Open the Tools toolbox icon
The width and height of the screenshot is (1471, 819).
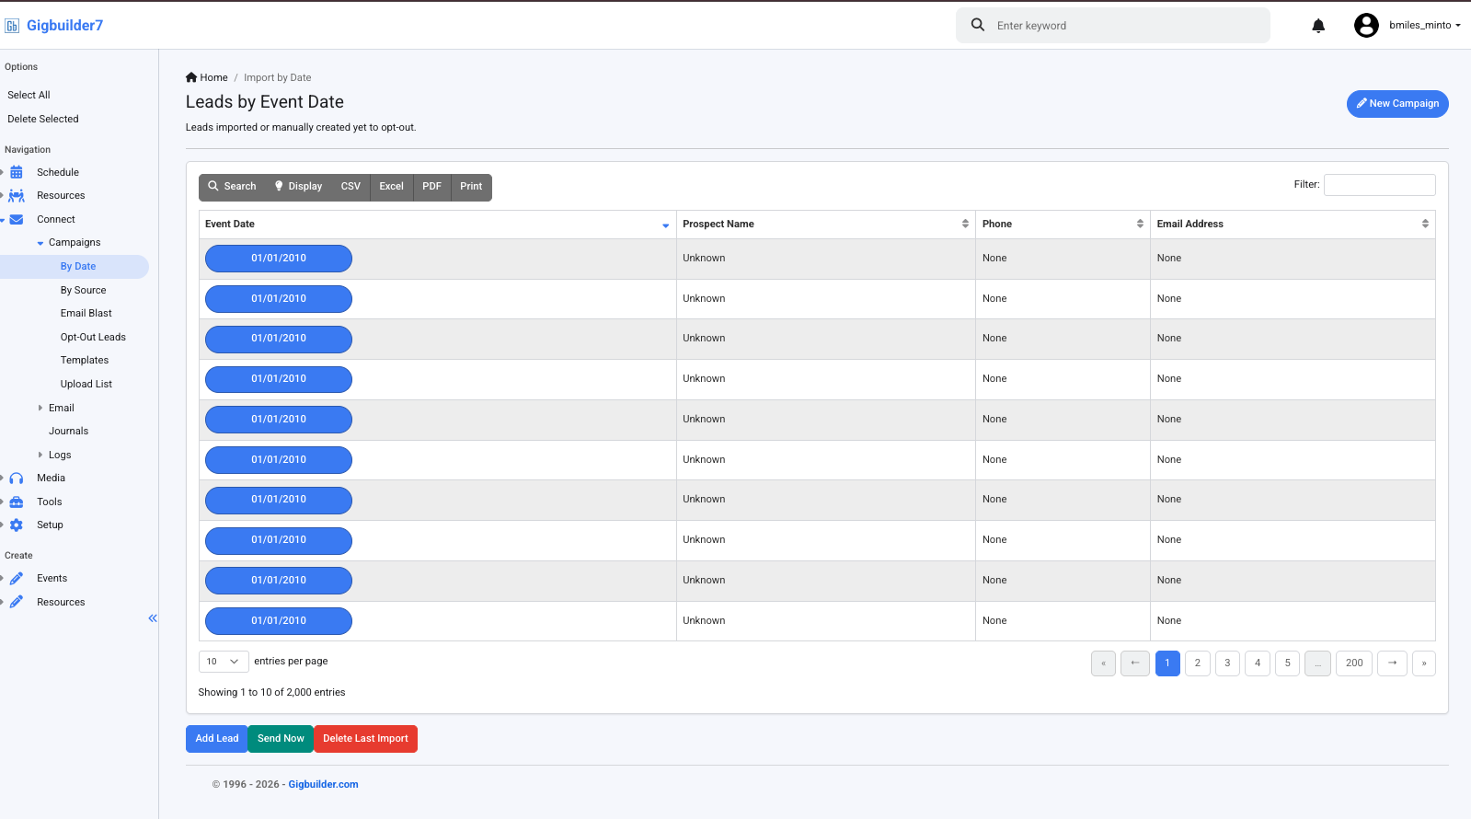[x=17, y=502]
